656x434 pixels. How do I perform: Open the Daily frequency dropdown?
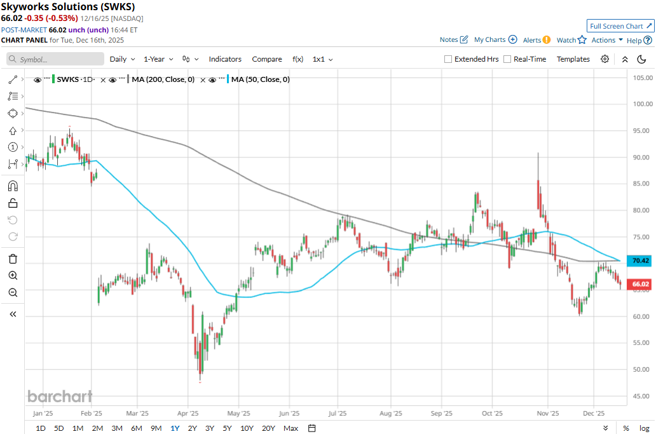click(x=122, y=59)
